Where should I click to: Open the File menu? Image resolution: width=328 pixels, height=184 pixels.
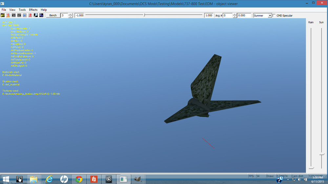tap(4, 10)
